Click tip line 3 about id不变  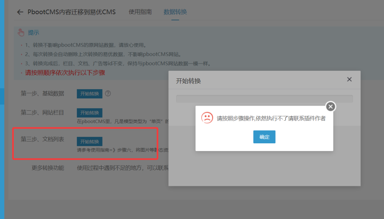pyautogui.click(x=118, y=63)
